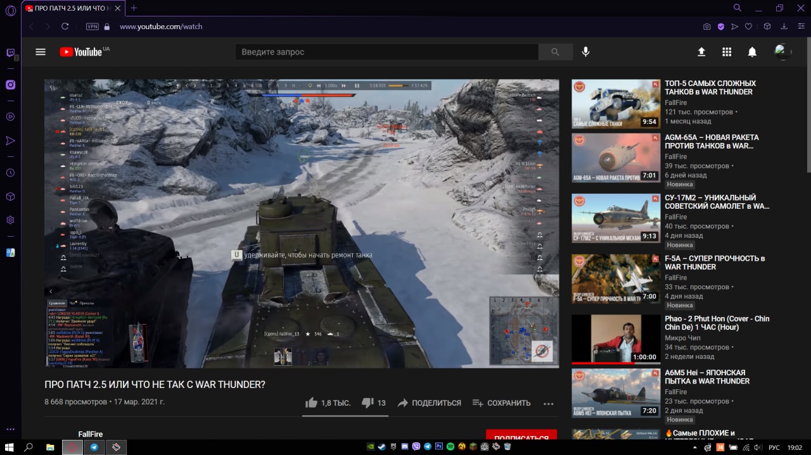Open more actions three-dots under video
Viewport: 811px width, 455px height.
click(x=549, y=403)
